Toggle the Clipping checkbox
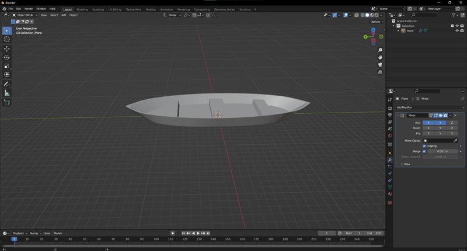Image resolution: width=467 pixels, height=251 pixels. [424, 146]
